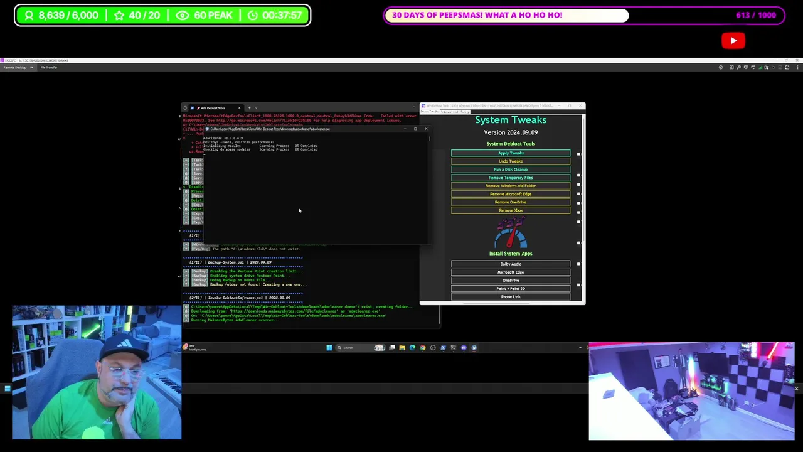The width and height of the screenshot is (803, 452).
Task: Click the 'Install System Apps' heading
Action: (511, 254)
